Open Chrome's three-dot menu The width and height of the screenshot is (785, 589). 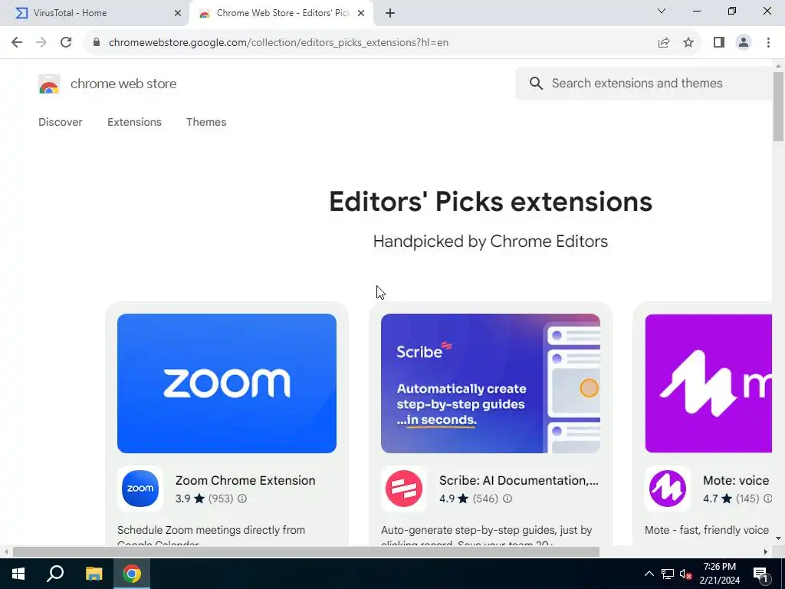click(x=768, y=43)
